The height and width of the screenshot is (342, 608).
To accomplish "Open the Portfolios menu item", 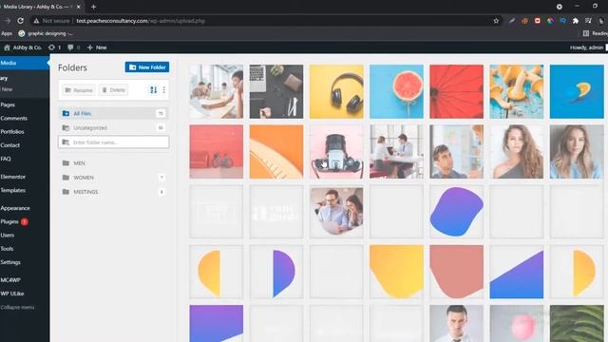I will coord(12,132).
